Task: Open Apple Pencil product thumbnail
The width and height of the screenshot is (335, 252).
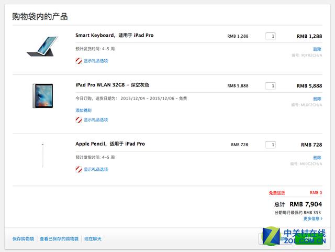Action: [43, 155]
